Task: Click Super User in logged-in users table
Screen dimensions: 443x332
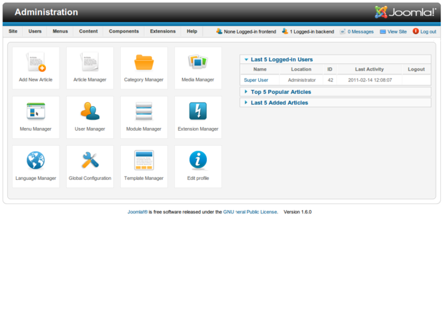Action: click(256, 80)
